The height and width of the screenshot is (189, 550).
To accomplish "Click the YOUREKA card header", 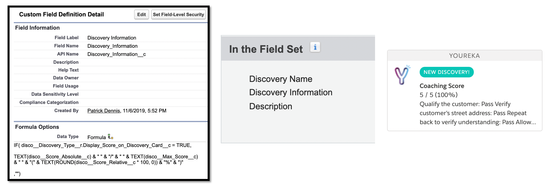I will [x=465, y=56].
